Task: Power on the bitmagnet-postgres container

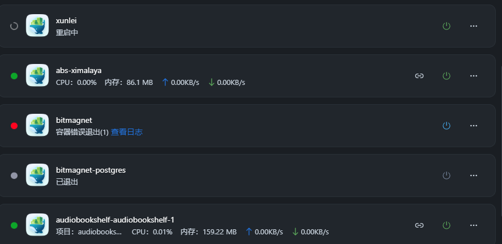Action: (446, 175)
